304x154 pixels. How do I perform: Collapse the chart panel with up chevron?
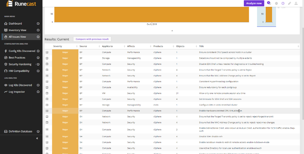pos(172,31)
